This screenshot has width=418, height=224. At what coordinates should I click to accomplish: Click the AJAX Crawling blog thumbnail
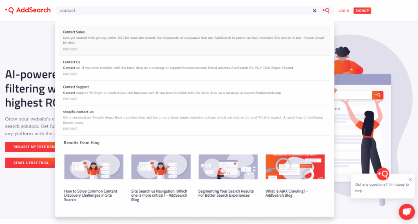click(295, 167)
